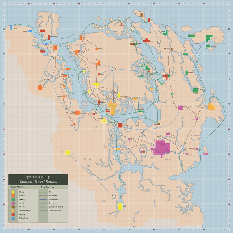Select the green Gah Sadrith marker
The image size is (233, 233).
click(208, 46)
